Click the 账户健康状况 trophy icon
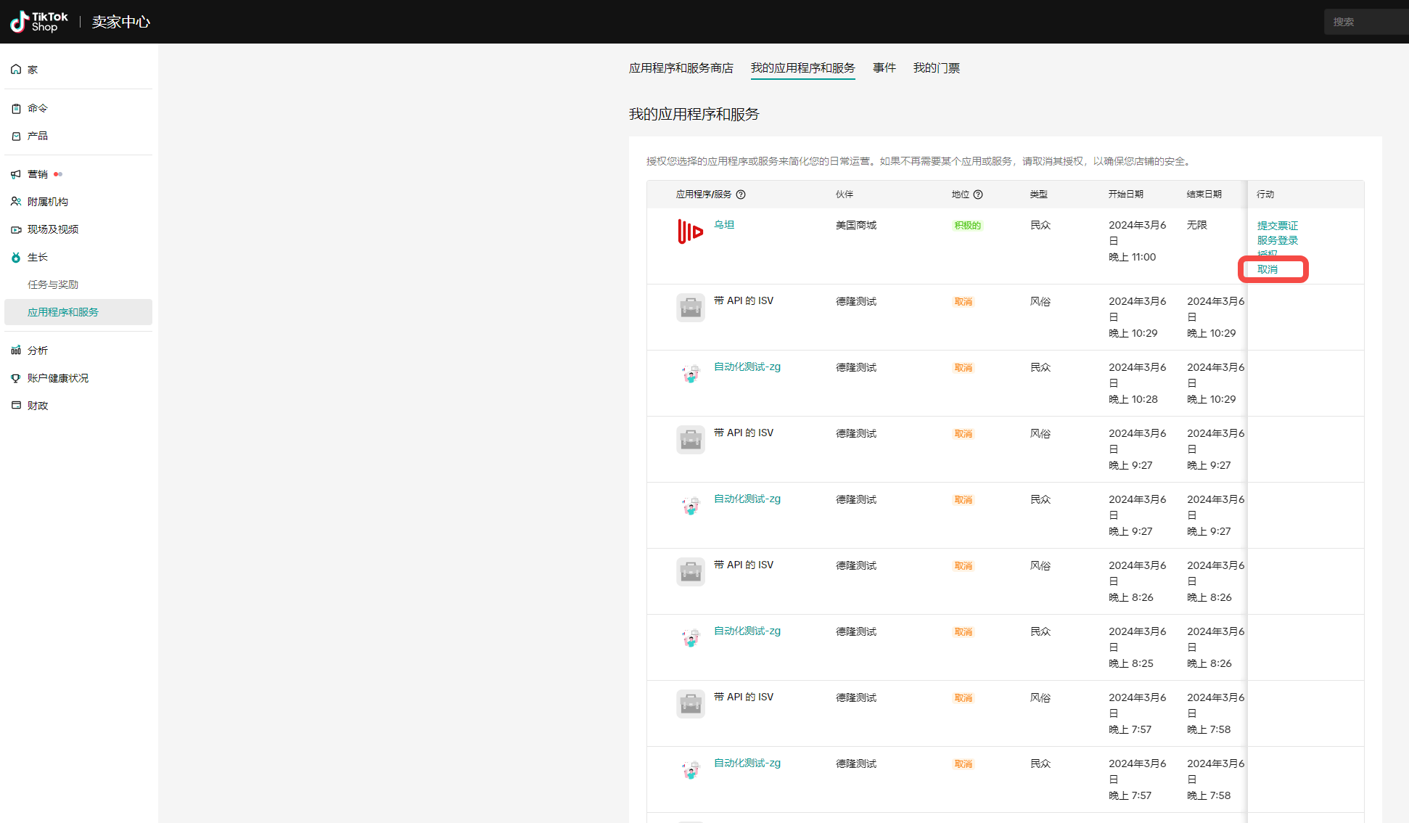The height and width of the screenshot is (823, 1409). 16,378
